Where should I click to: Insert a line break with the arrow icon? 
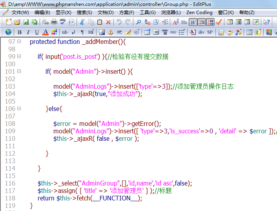(x=73, y=32)
